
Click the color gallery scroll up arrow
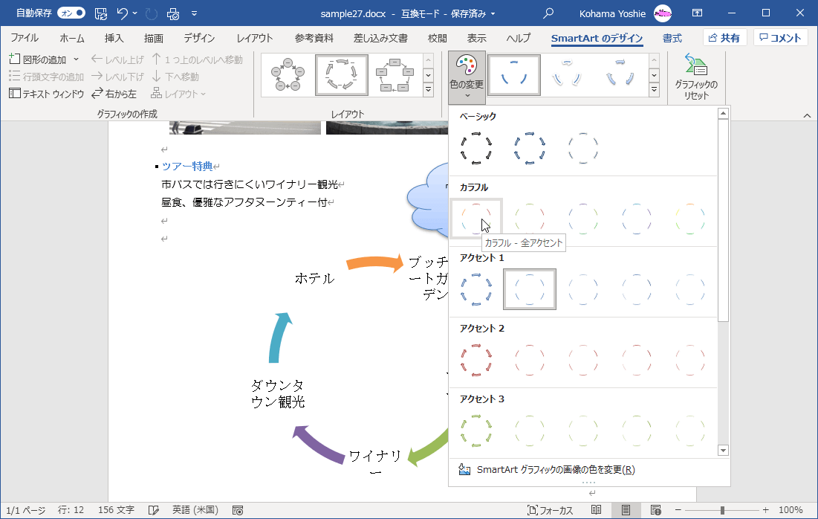tap(723, 113)
